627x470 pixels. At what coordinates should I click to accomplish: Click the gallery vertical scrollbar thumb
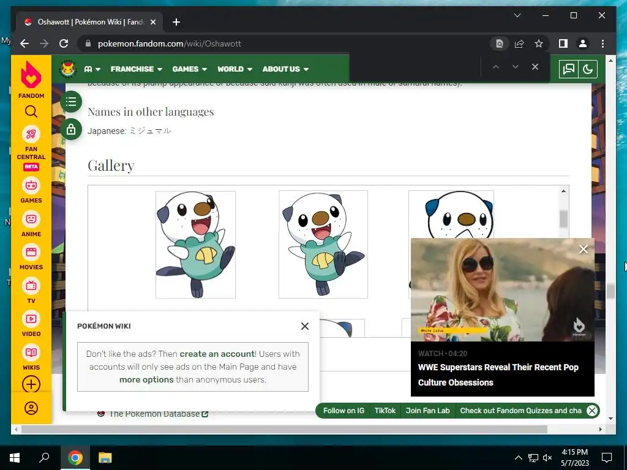(x=563, y=219)
